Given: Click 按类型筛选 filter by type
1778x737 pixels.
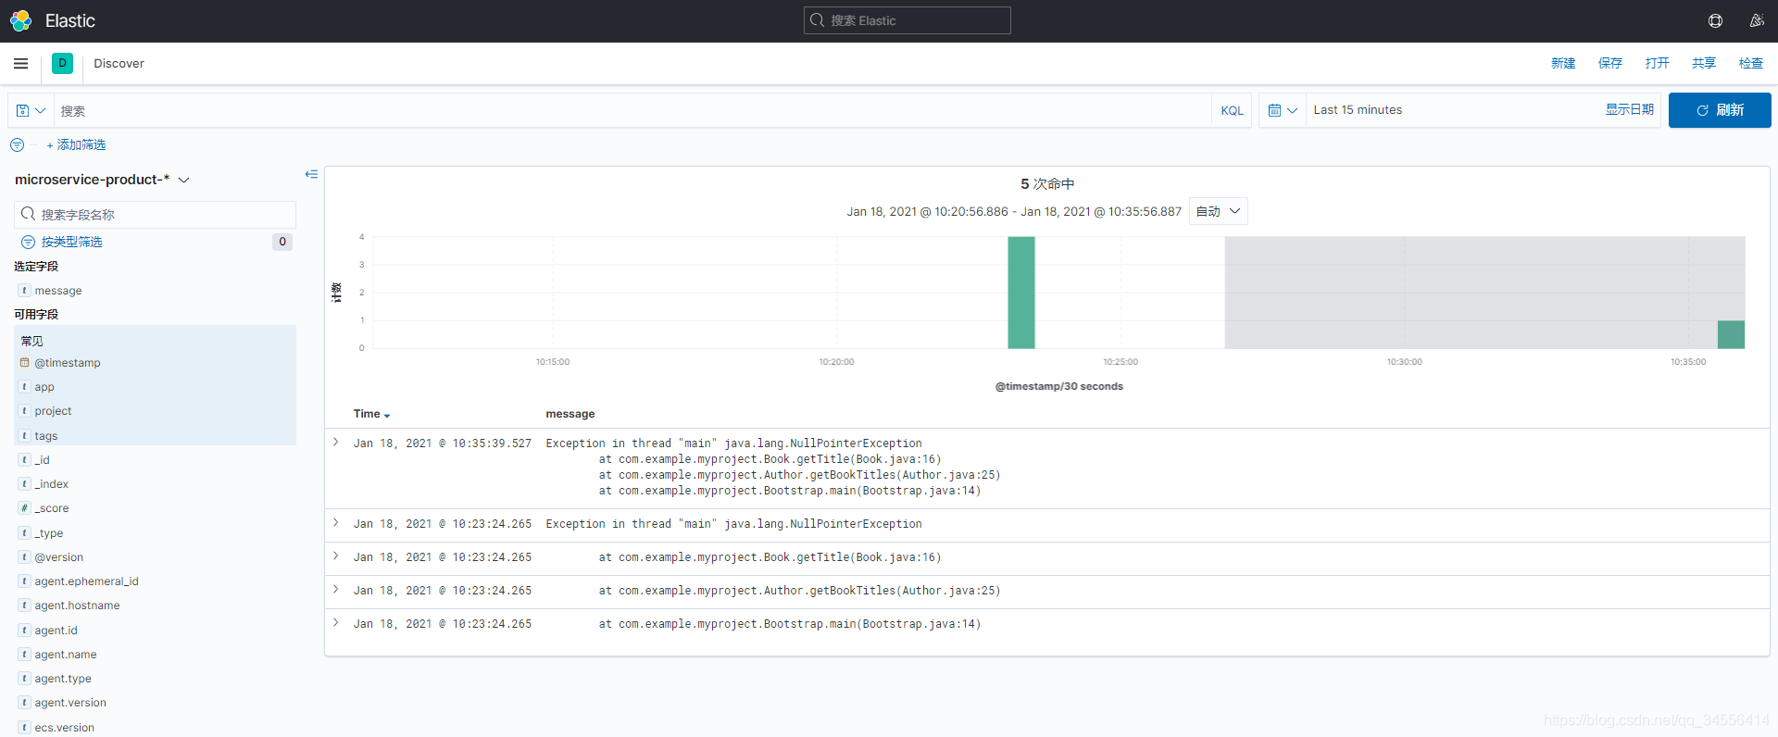Looking at the screenshot, I should [71, 242].
